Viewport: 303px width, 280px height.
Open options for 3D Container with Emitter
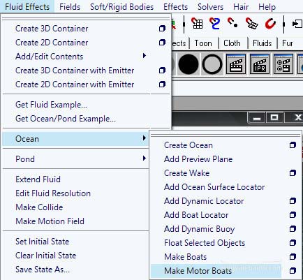pos(162,71)
